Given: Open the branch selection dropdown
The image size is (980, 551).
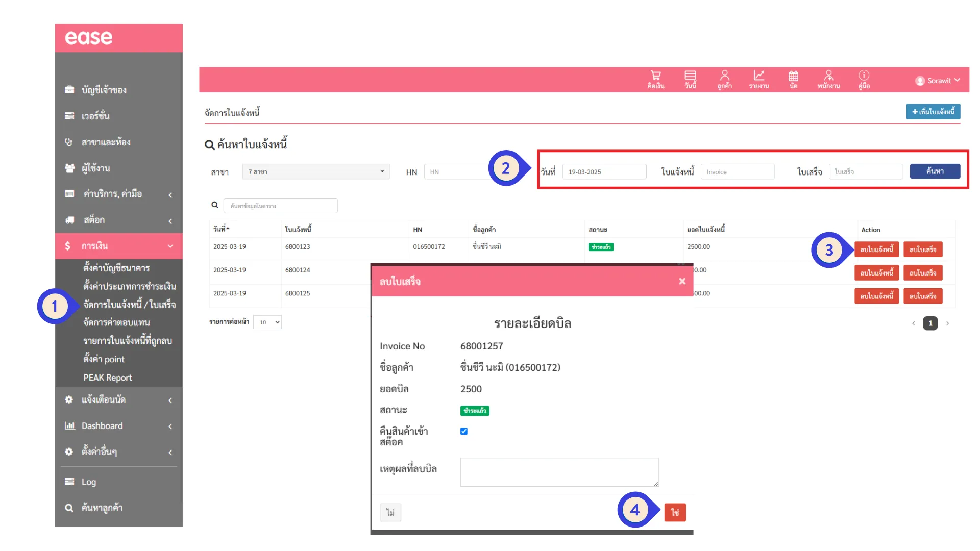Looking at the screenshot, I should point(316,172).
